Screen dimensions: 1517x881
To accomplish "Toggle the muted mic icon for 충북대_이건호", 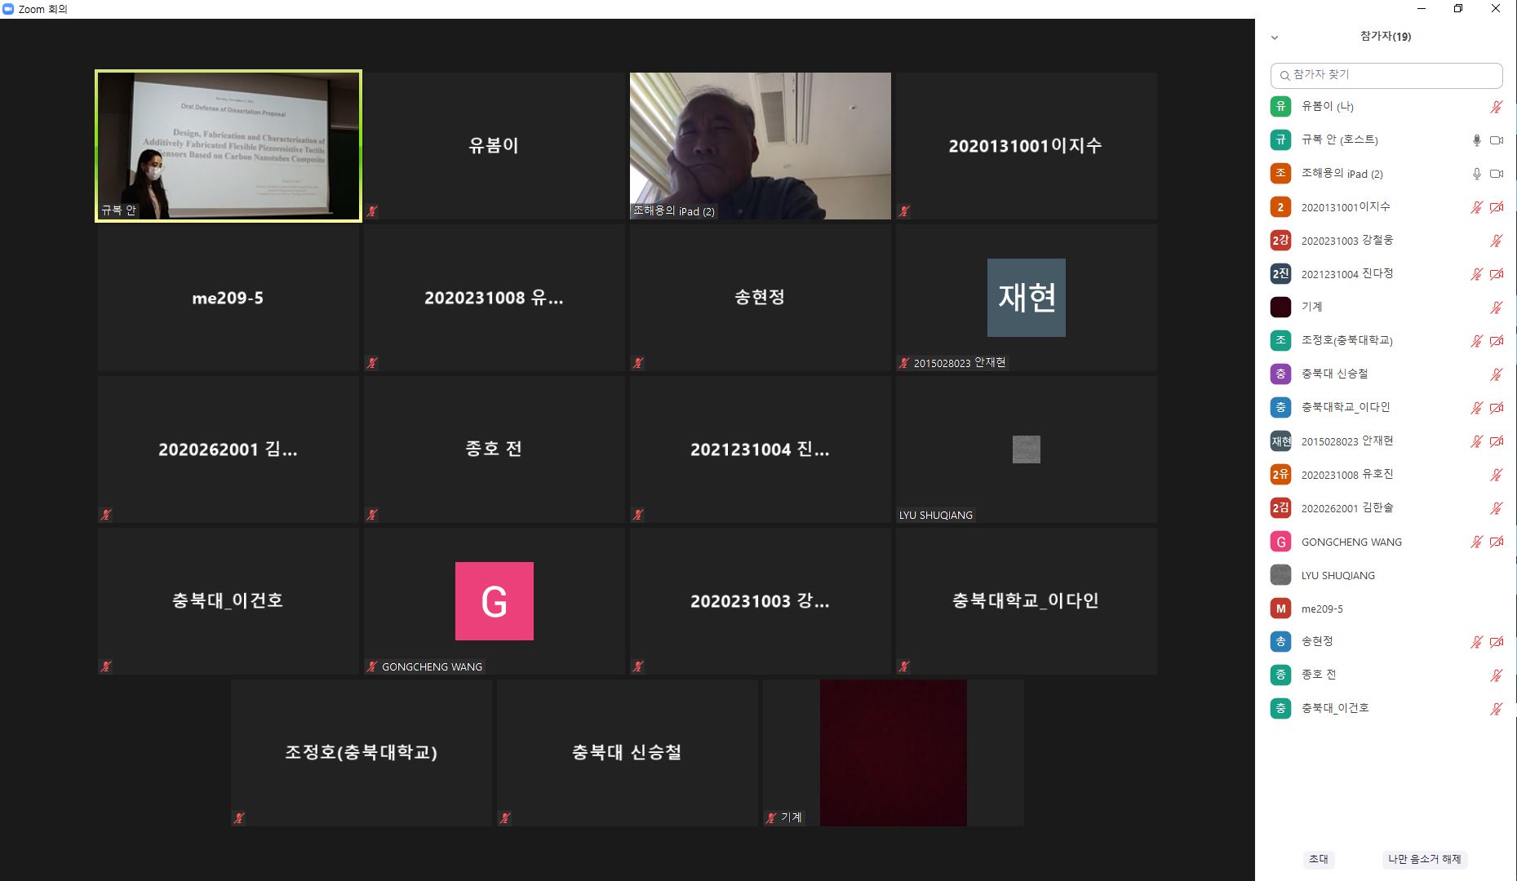I will tap(1496, 709).
